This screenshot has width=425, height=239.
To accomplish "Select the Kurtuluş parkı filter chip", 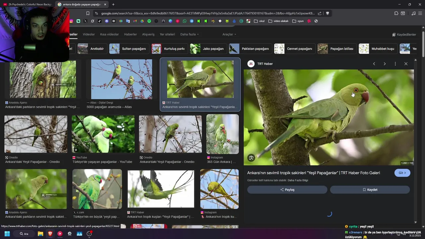I will tap(169, 48).
